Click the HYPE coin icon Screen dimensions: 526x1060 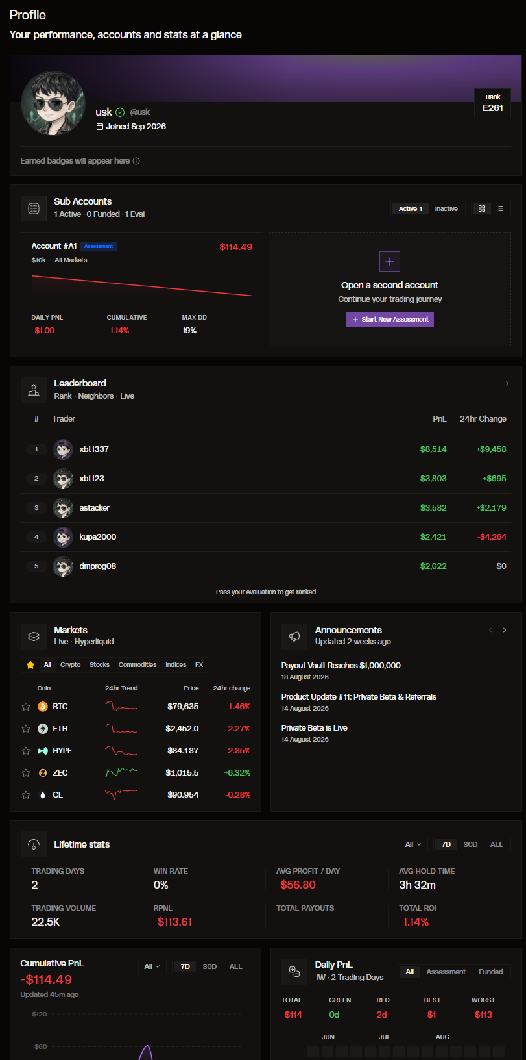point(43,751)
